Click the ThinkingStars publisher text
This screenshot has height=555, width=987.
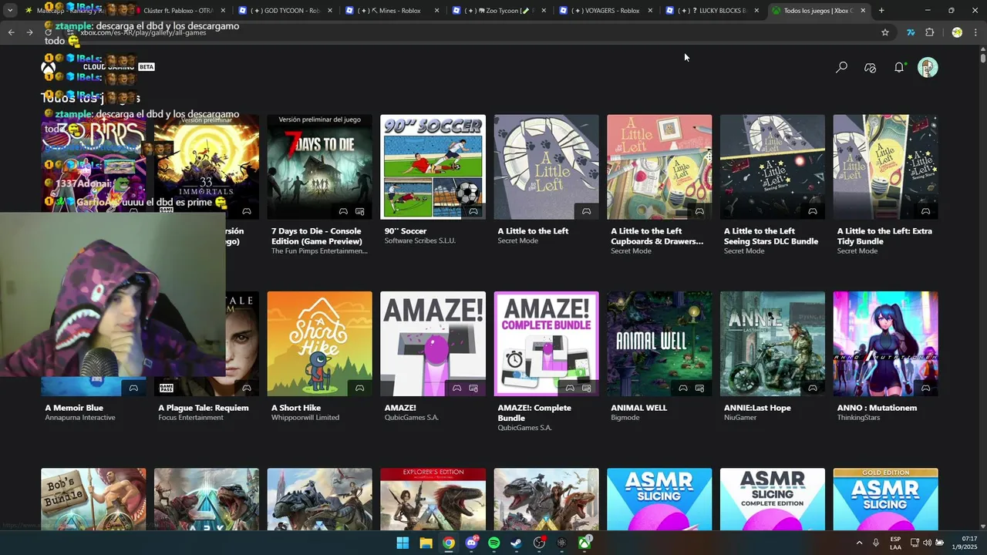[x=858, y=418]
